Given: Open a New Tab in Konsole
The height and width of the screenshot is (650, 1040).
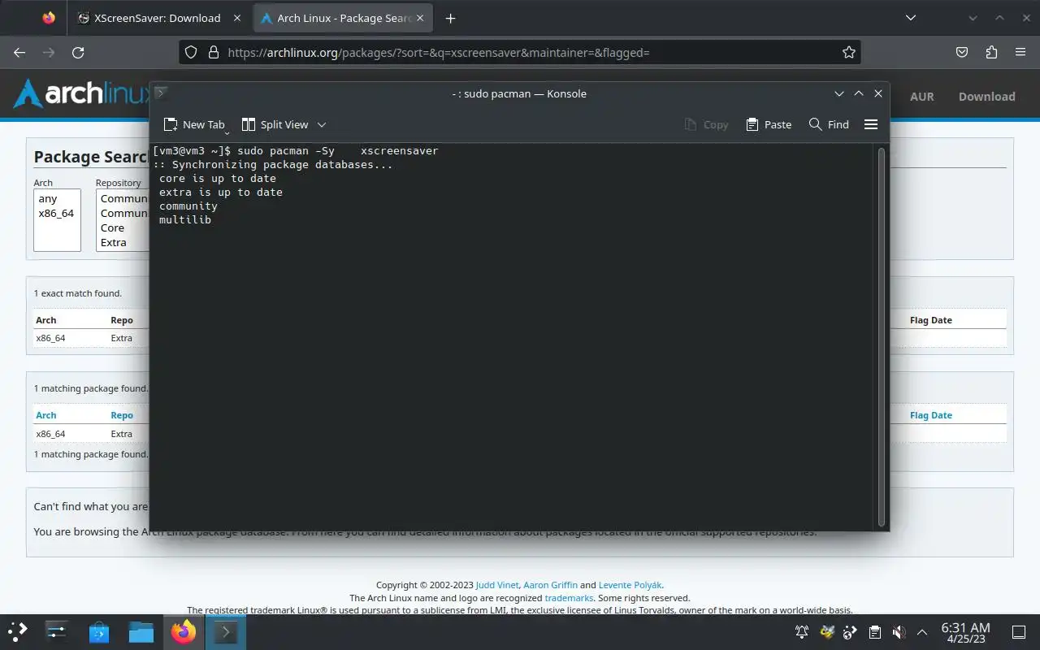Looking at the screenshot, I should [193, 124].
